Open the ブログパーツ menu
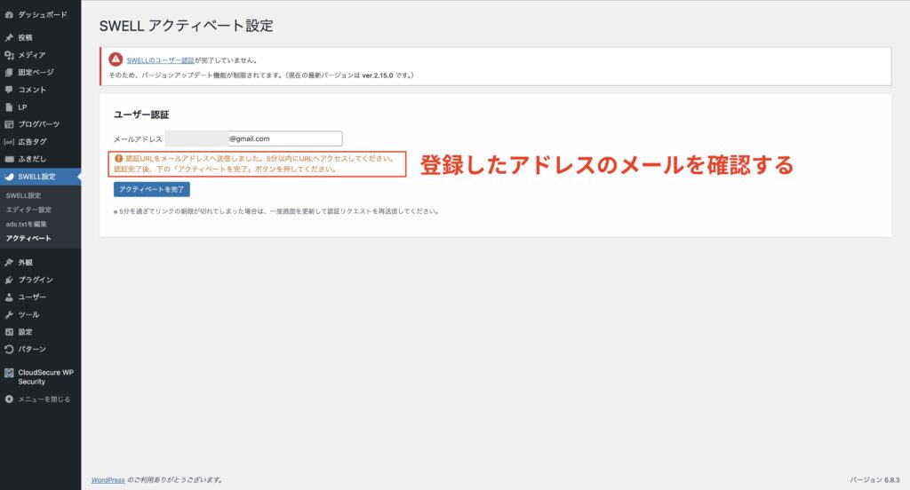 click(x=39, y=124)
